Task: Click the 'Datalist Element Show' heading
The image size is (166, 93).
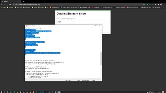Action: click(72, 14)
